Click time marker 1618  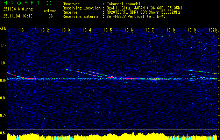(x=171, y=30)
